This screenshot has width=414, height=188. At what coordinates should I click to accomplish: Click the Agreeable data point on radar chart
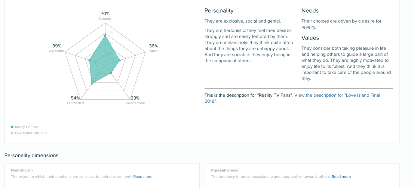(x=89, y=60)
